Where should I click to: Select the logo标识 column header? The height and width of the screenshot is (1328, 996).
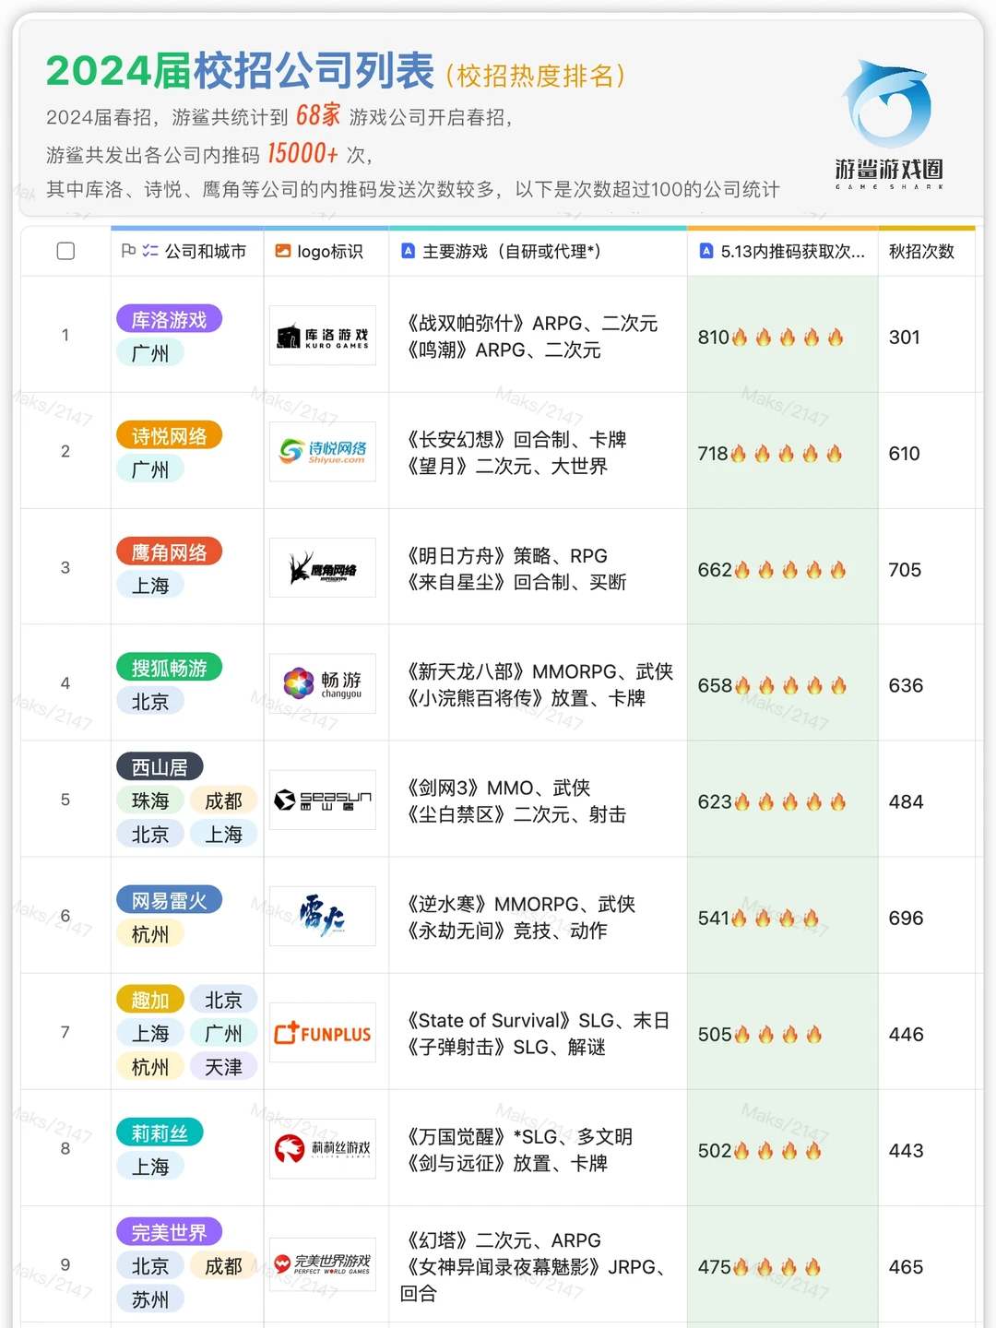[326, 251]
